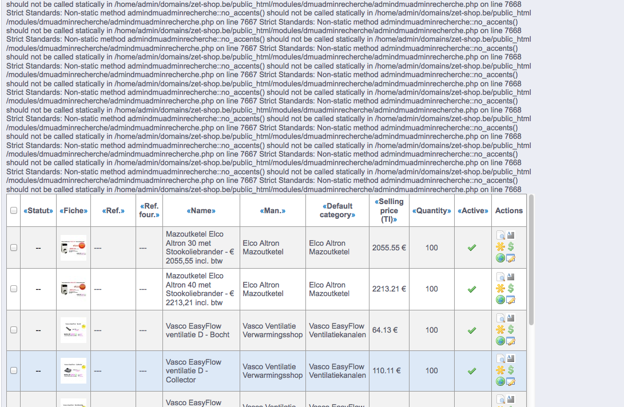Click yellow asterisk icon for Elco Altron 40
Screen dimensions: 624x407
point(500,288)
